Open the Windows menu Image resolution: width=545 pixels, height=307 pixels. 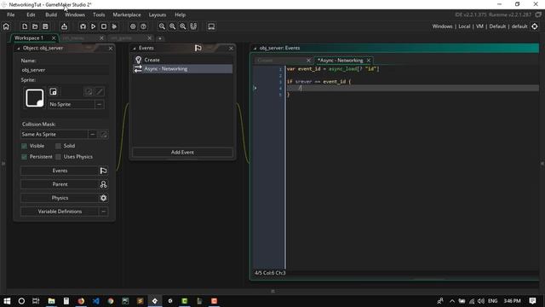click(x=75, y=14)
